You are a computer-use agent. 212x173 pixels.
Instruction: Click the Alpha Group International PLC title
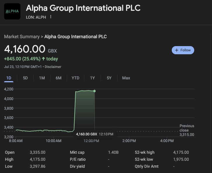pos(83,8)
